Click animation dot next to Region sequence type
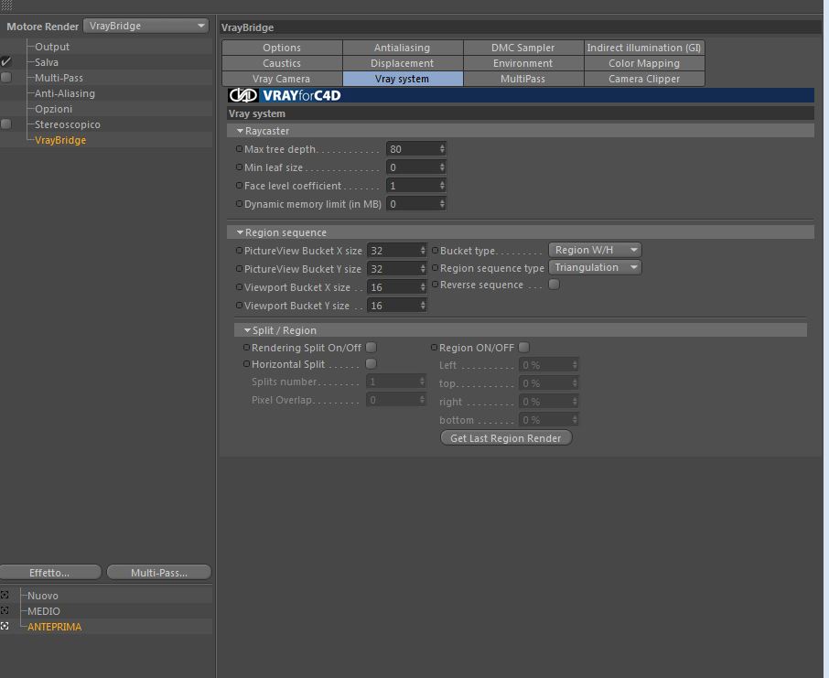The image size is (829, 678). (x=436, y=268)
